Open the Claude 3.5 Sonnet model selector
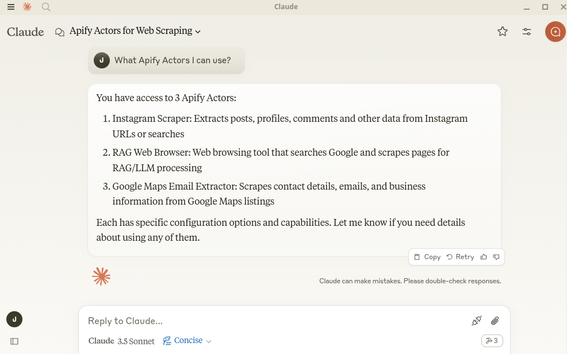The height and width of the screenshot is (354, 567). 121,341
